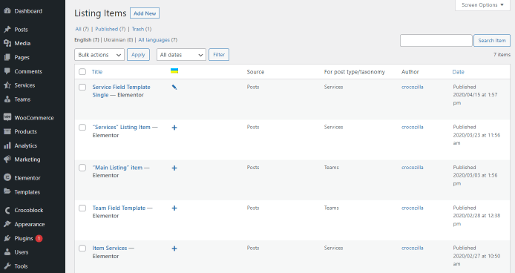Screen dimensions: 515x273
Task: Click pencil edit-translation icon for Service Field Template Single
Action: [x=174, y=87]
